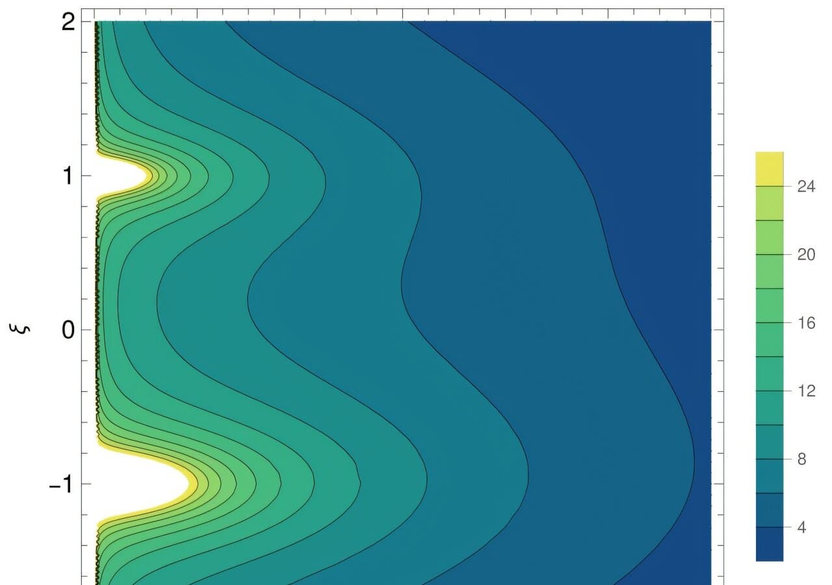Click the colorbar label "24"
Screen dimensions: 832x585
pyautogui.click(x=806, y=187)
